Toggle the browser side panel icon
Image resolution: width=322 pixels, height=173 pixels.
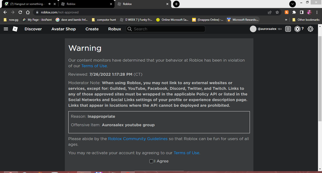(x=302, y=12)
